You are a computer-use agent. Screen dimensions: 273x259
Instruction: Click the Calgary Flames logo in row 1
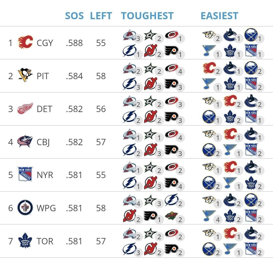[25, 42]
